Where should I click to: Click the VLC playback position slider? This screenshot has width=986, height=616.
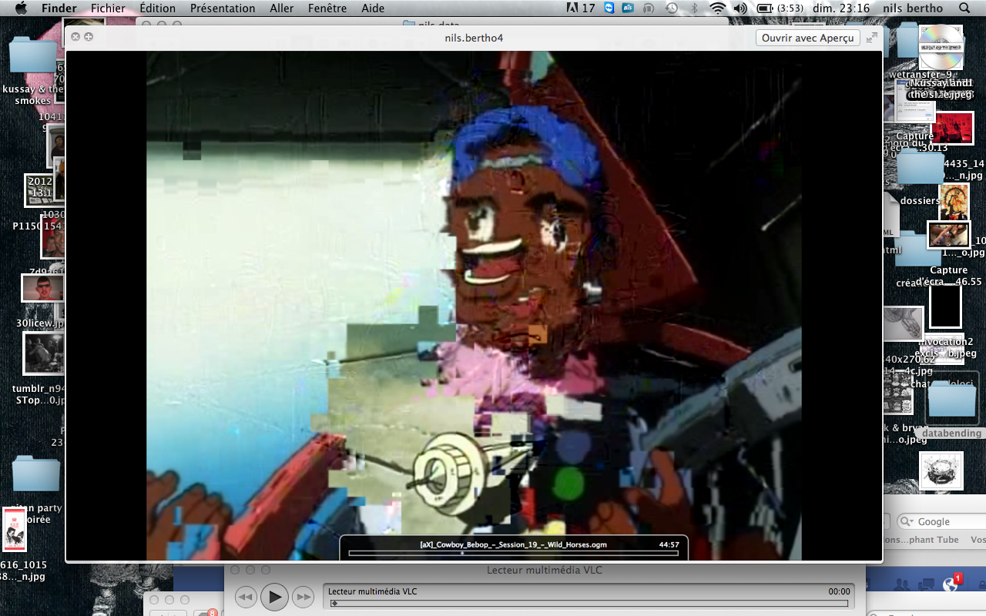click(x=589, y=604)
